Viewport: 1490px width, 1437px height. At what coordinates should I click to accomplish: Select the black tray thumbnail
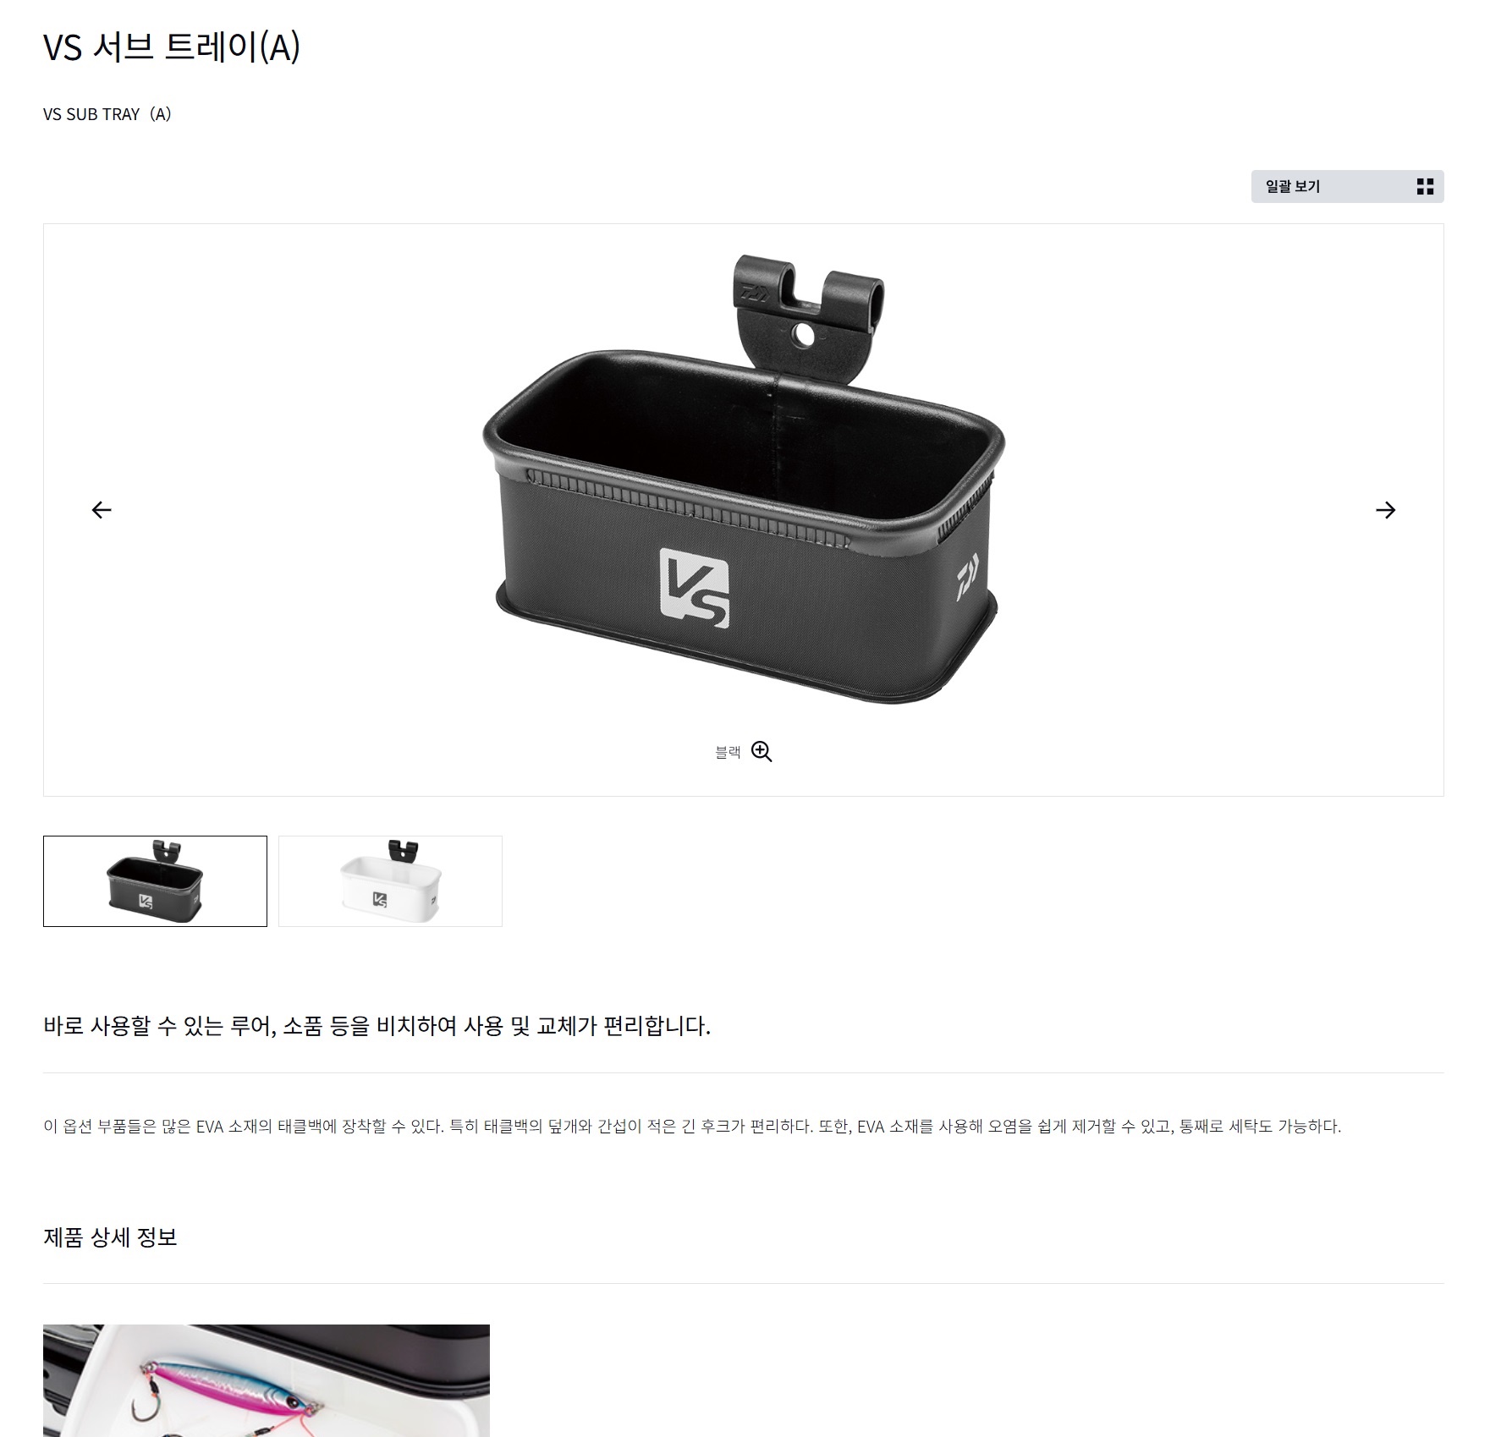click(155, 881)
